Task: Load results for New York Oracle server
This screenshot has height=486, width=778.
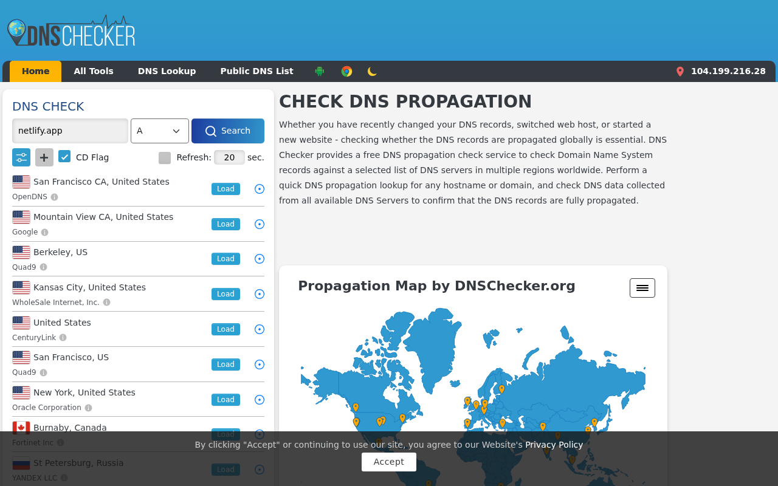Action: [x=225, y=400]
